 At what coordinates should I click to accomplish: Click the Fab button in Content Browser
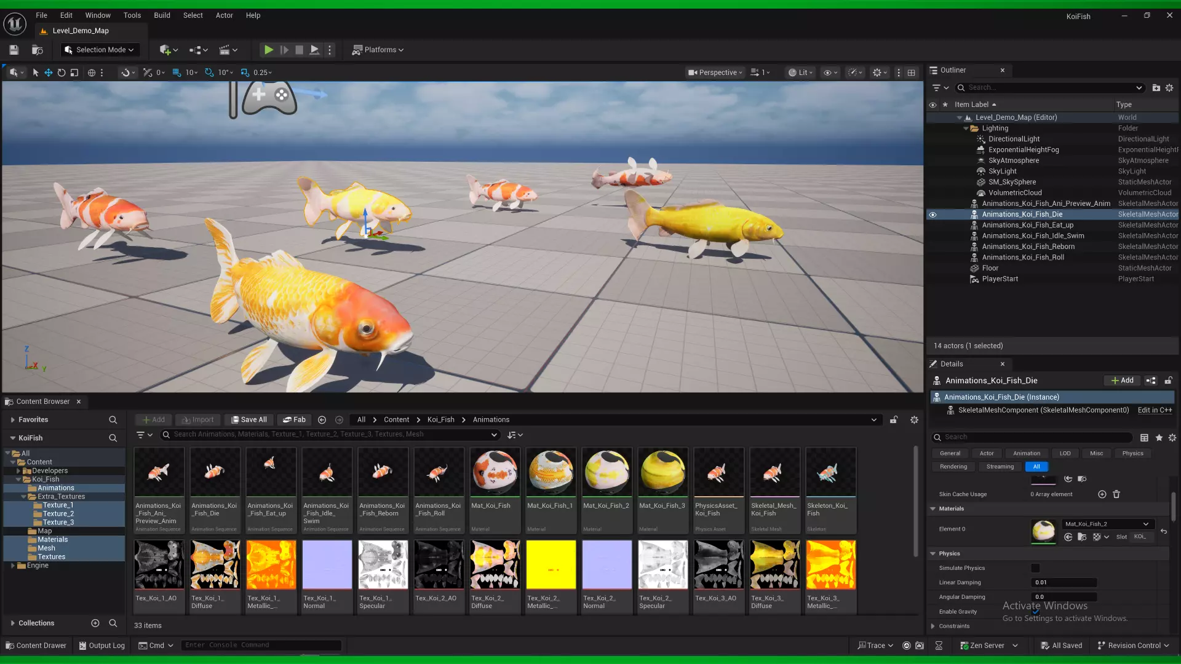(x=294, y=420)
